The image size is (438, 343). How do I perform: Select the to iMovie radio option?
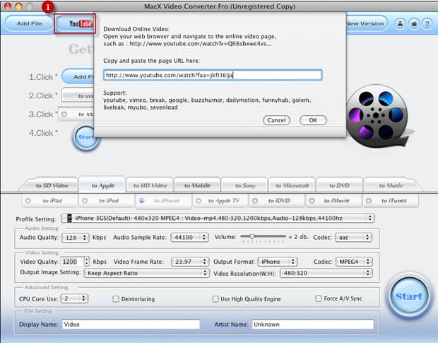click(x=312, y=201)
